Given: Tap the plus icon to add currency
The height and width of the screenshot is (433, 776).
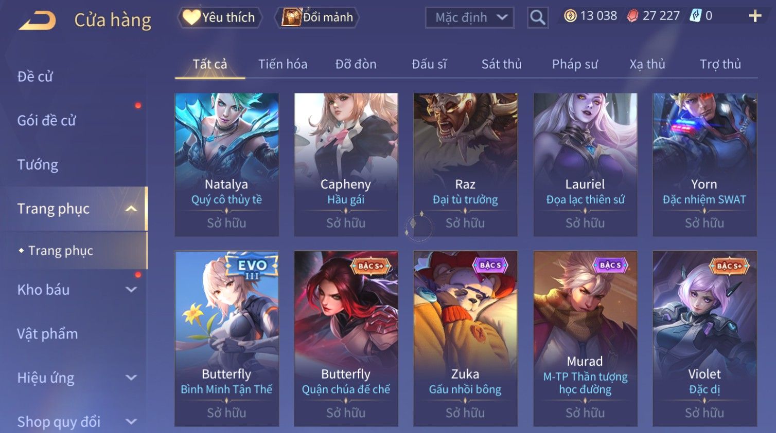Looking at the screenshot, I should 755,16.
